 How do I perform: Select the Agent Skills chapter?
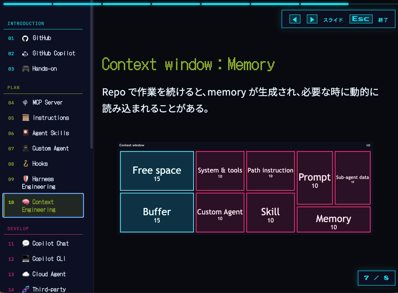pyautogui.click(x=43, y=133)
